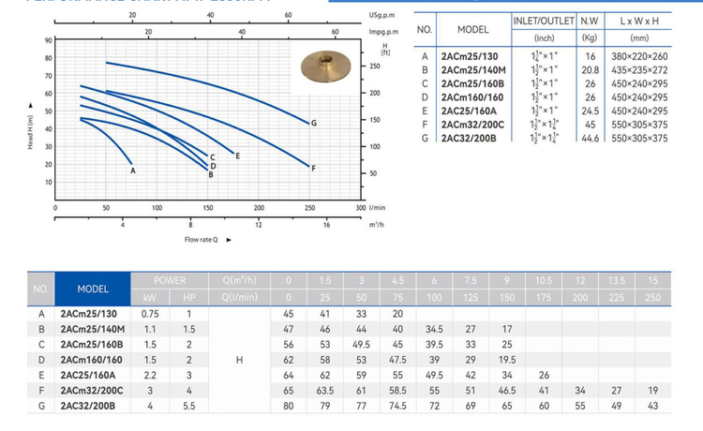Click the 'm³/h' unit label below the chart

pyautogui.click(x=376, y=225)
